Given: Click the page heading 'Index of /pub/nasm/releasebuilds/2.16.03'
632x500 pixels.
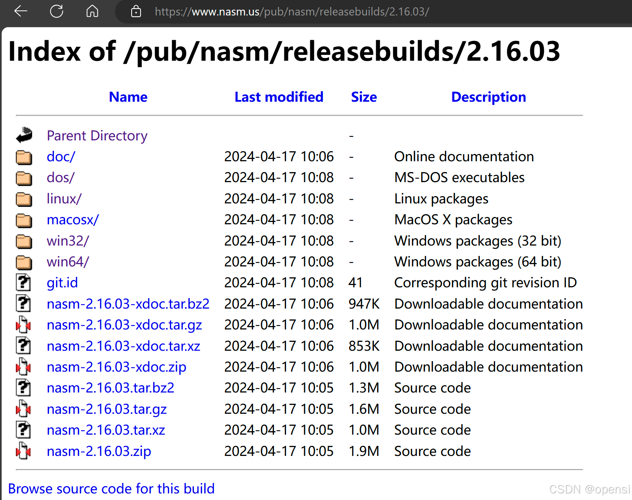Looking at the screenshot, I should tap(284, 51).
